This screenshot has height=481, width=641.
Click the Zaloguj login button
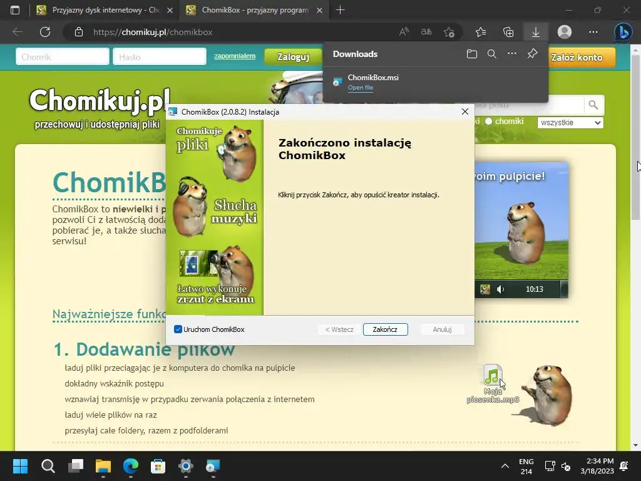[x=293, y=57]
